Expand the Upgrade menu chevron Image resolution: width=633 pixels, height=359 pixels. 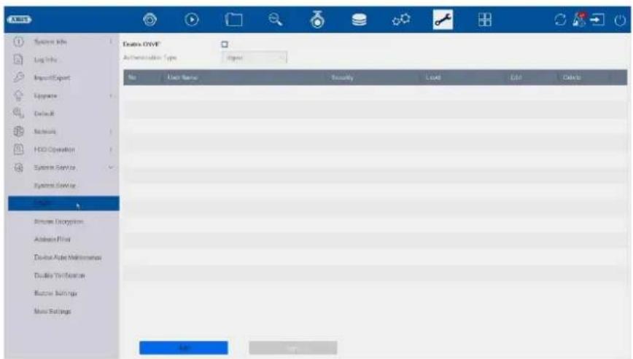111,95
